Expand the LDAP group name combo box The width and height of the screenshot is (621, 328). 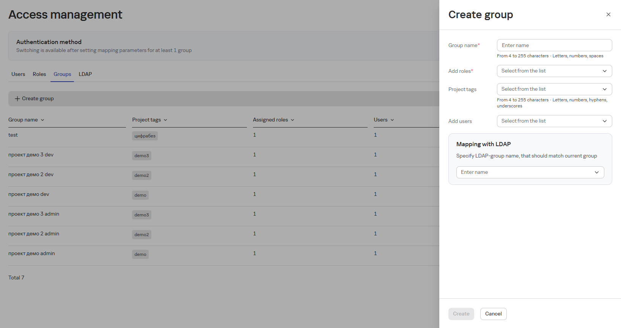click(x=530, y=172)
